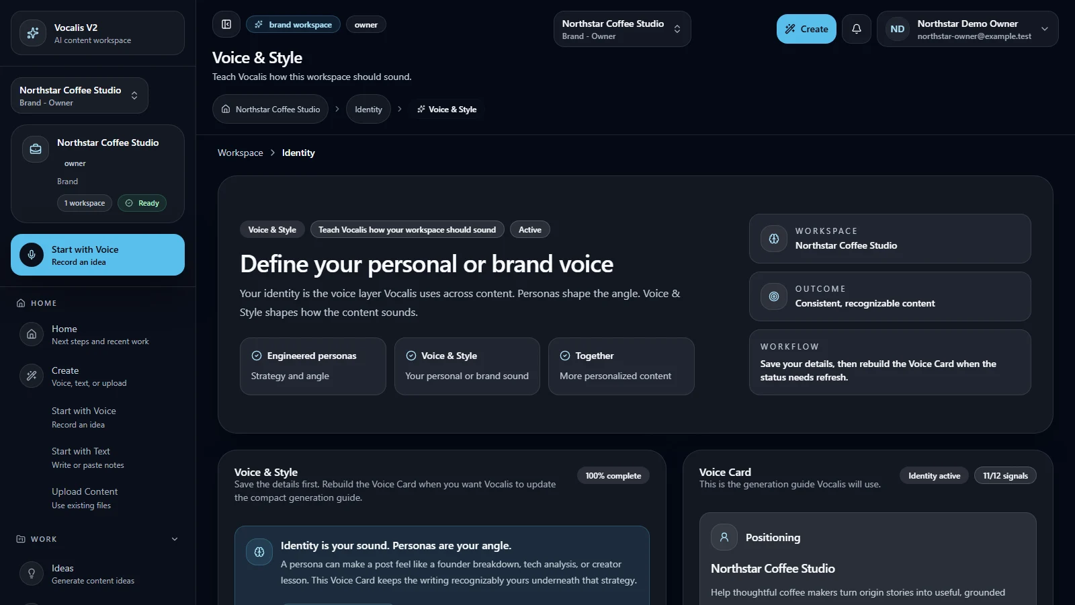The image size is (1075, 605).
Task: Click the Create magic wand icon in sidebar
Action: coord(32,376)
